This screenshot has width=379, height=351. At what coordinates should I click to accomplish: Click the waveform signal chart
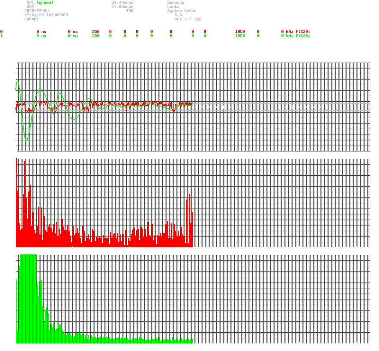pyautogui.click(x=193, y=107)
